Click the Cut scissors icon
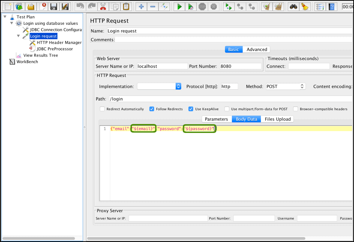The image size is (354, 242). 103,6
